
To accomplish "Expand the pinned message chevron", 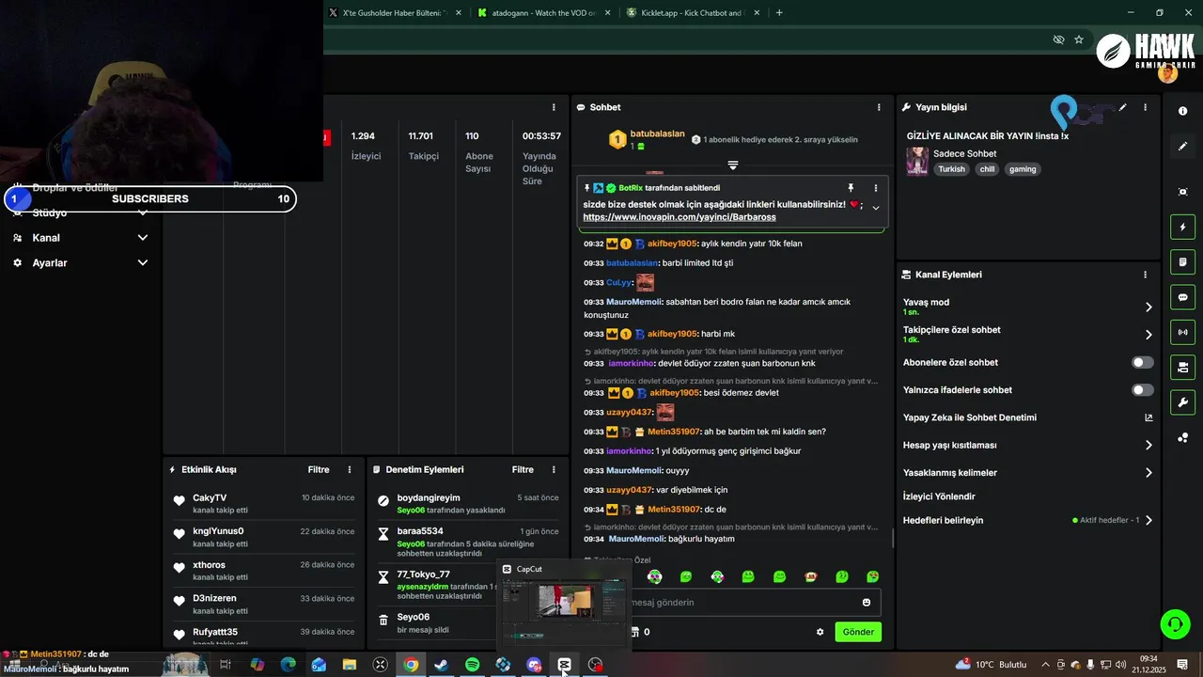I will pos(876,208).
